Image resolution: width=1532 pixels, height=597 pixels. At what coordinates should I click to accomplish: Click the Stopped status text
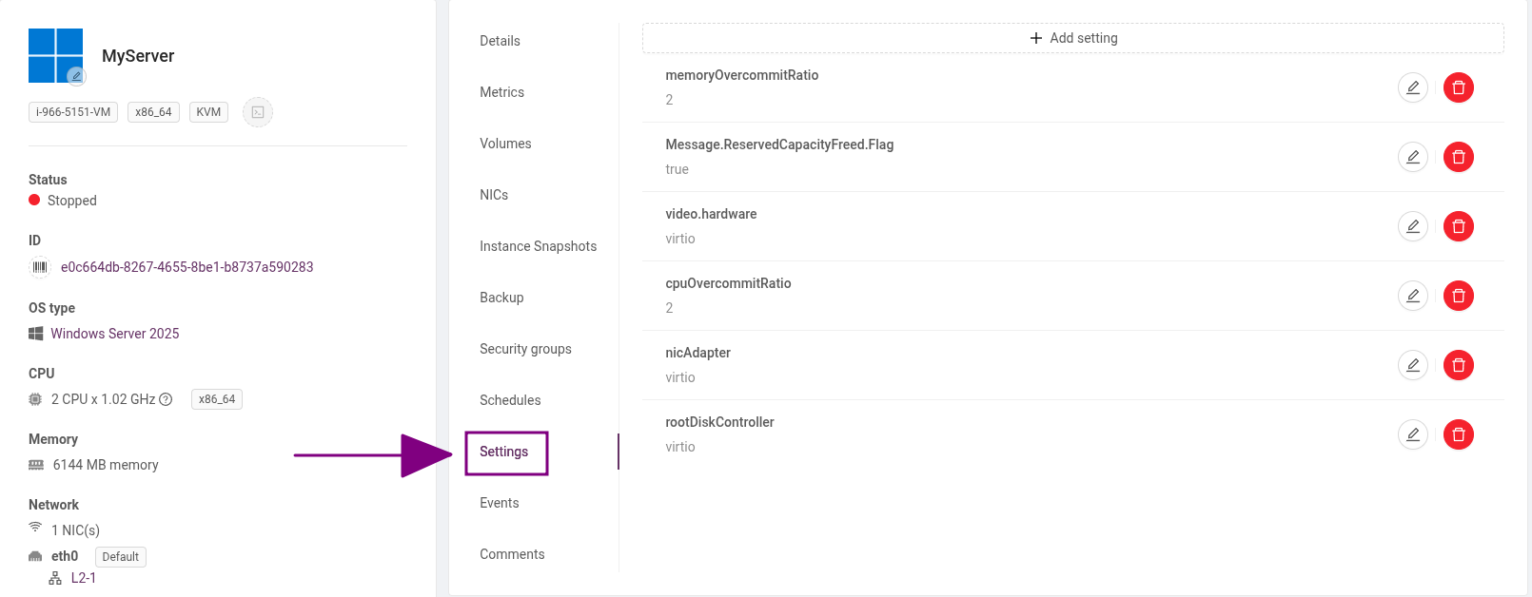tap(72, 201)
